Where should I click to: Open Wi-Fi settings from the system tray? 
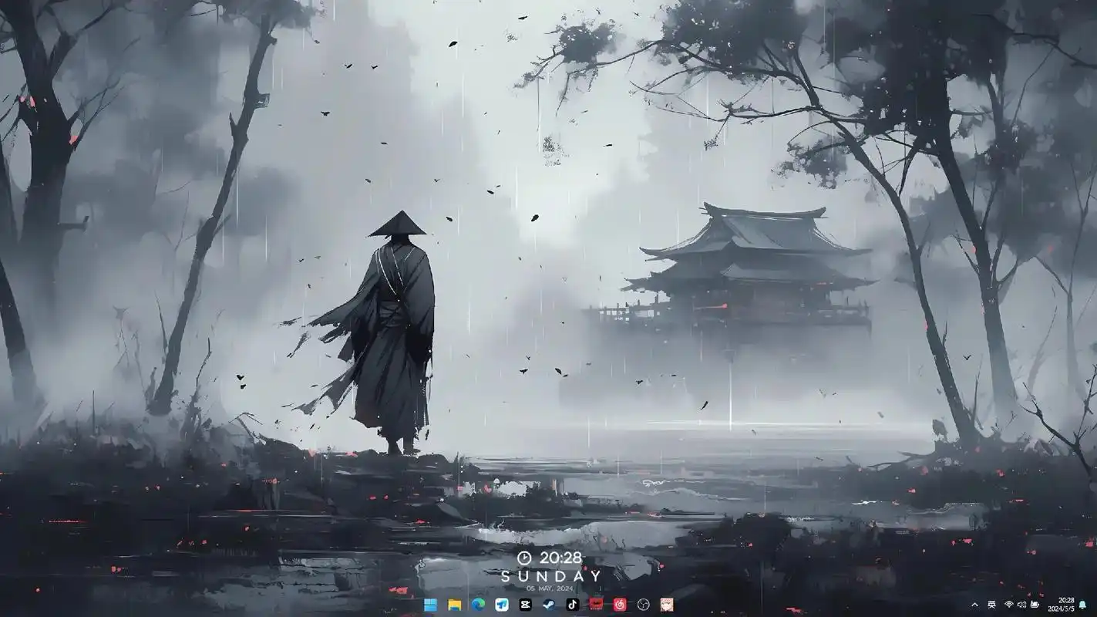point(1010,605)
